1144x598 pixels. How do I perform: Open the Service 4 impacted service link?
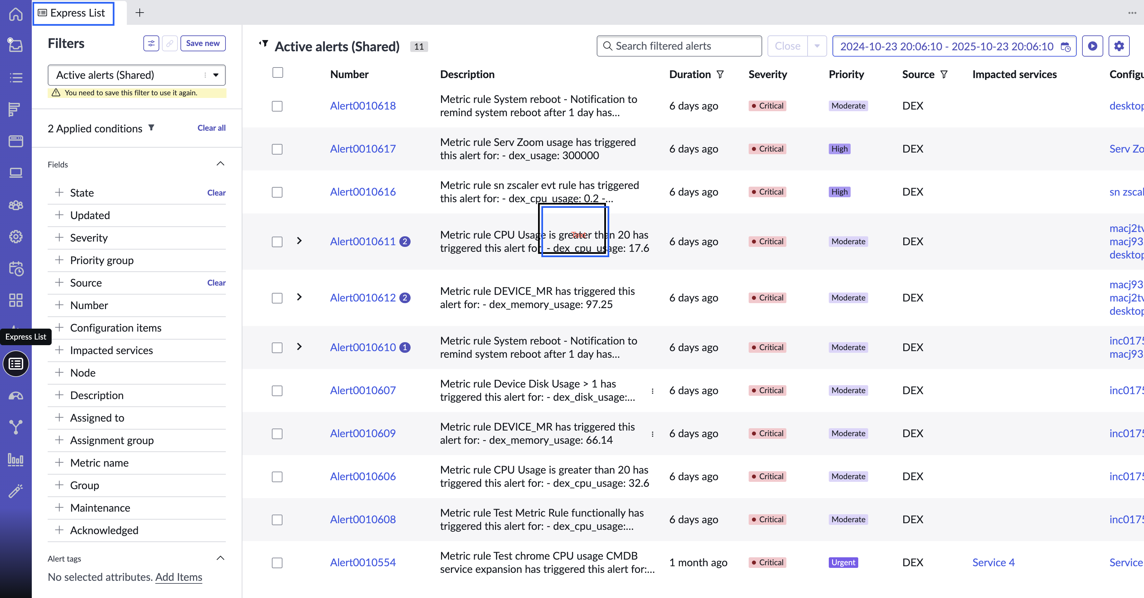click(993, 563)
